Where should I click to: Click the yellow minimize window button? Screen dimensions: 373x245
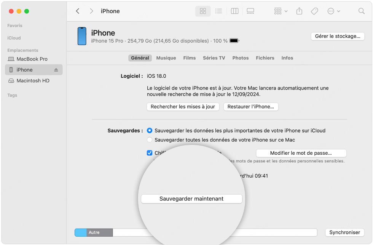click(x=19, y=11)
